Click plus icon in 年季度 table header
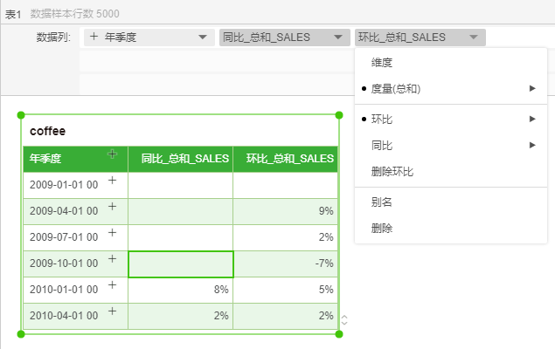The height and width of the screenshot is (349, 555). tap(112, 154)
